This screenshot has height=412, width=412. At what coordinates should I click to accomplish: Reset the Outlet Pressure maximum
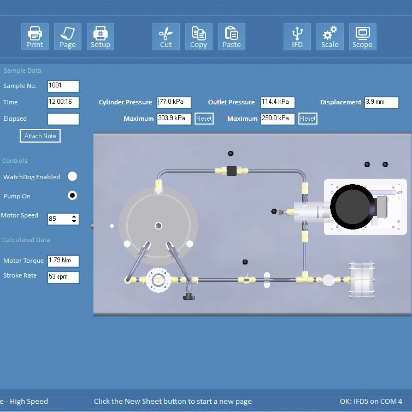pos(308,119)
